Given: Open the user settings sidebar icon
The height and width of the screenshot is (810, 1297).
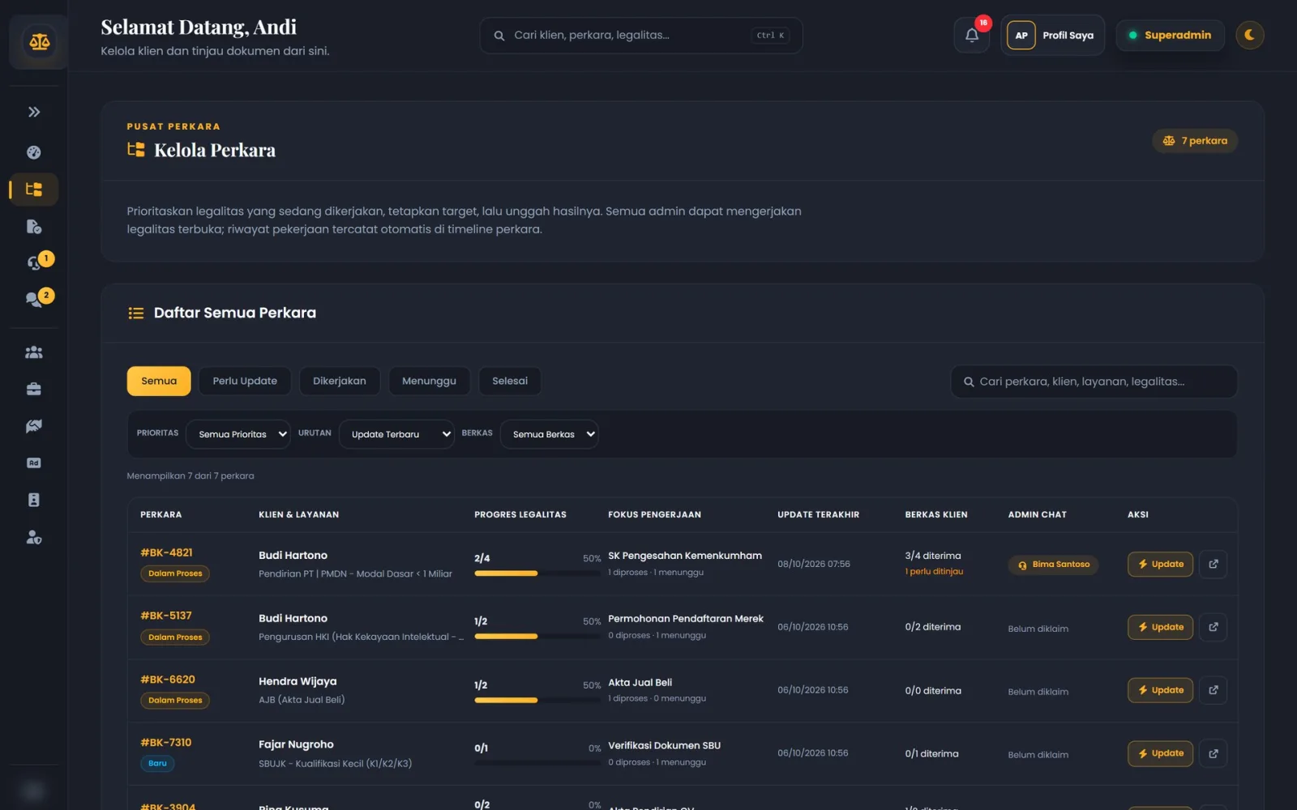Looking at the screenshot, I should coord(34,537).
